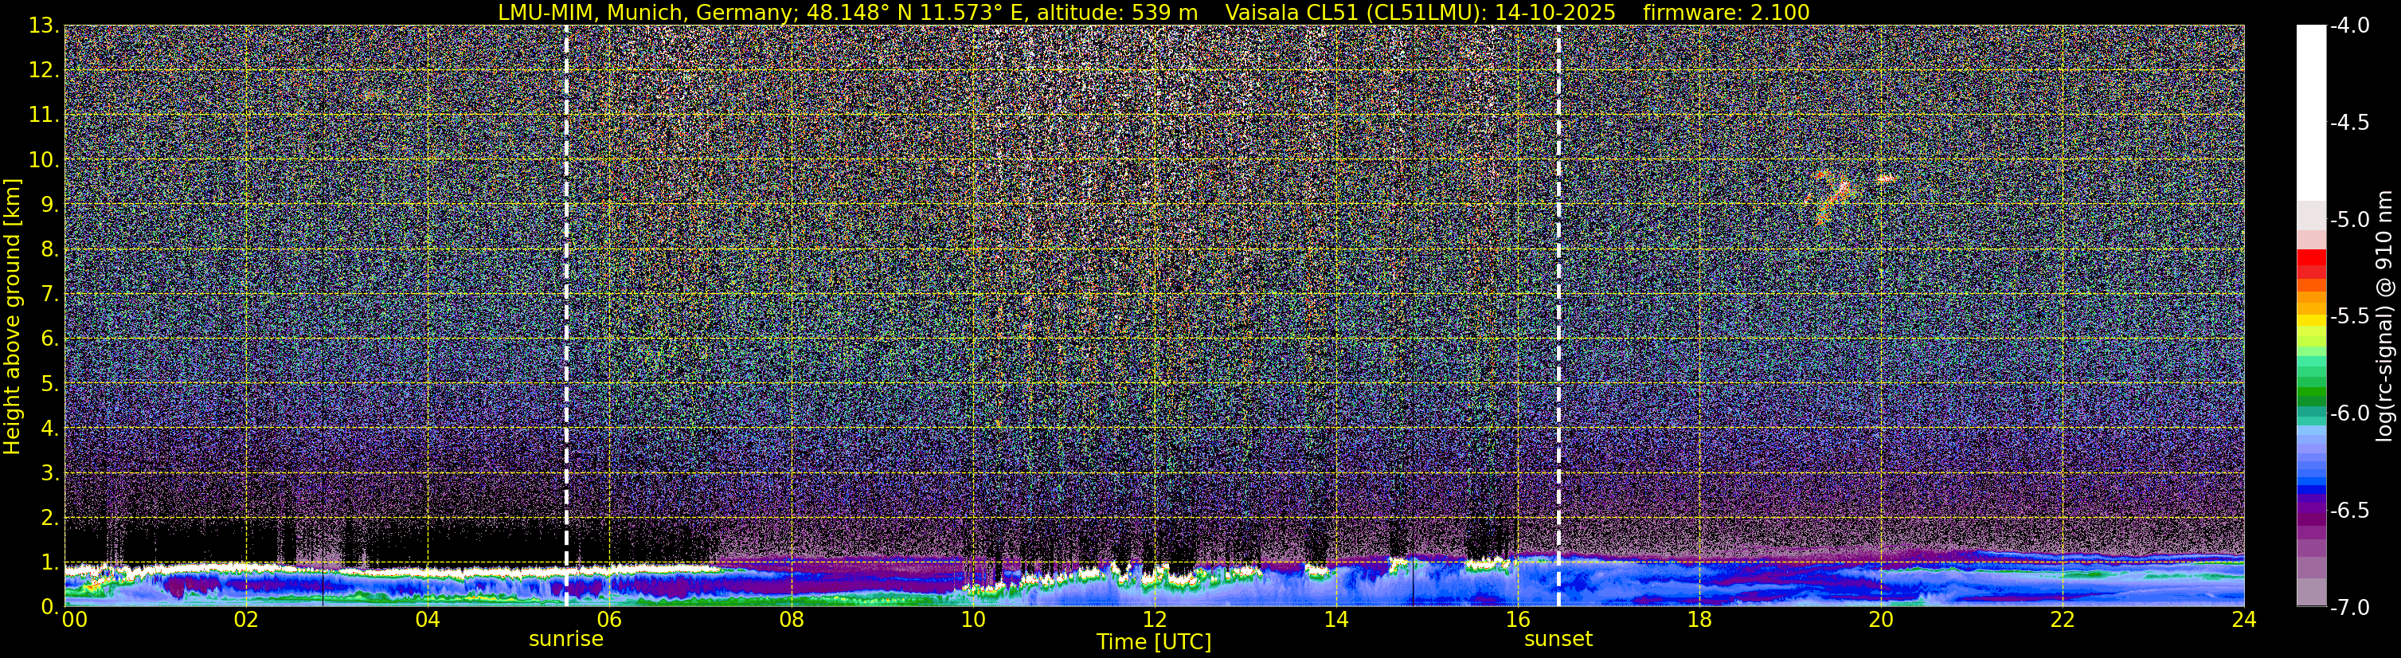Click the "Height above ground [km]" axis title

[x=12, y=316]
